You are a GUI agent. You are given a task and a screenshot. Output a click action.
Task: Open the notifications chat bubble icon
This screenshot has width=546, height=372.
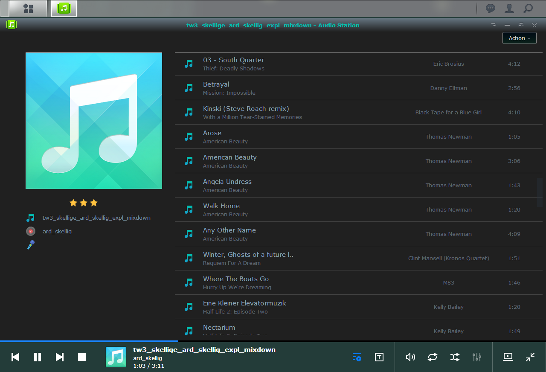click(491, 8)
